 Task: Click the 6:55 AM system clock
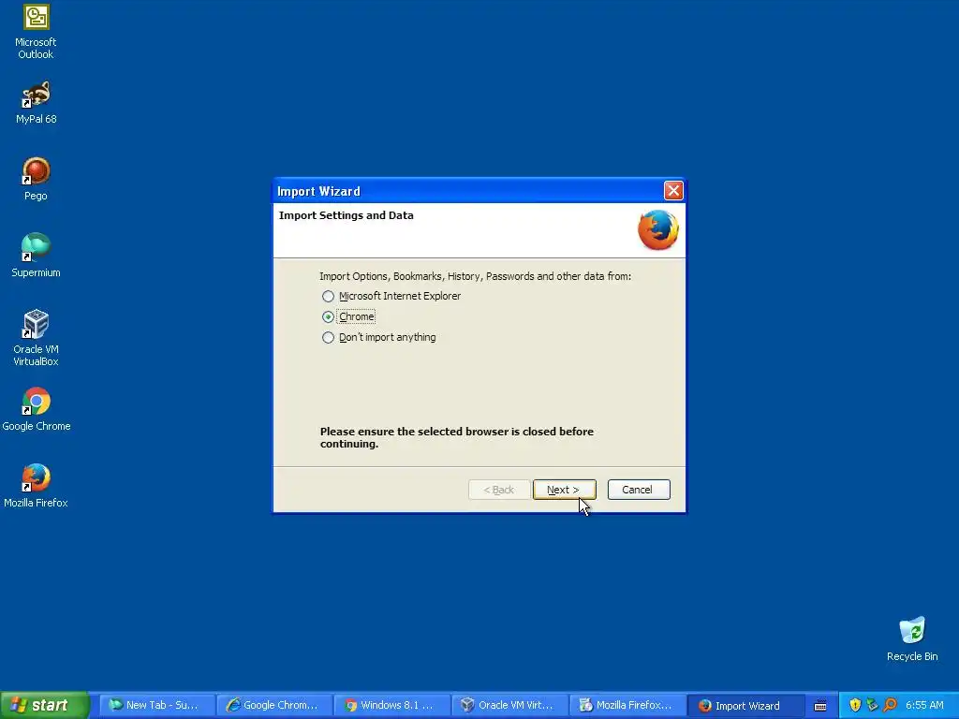924,705
